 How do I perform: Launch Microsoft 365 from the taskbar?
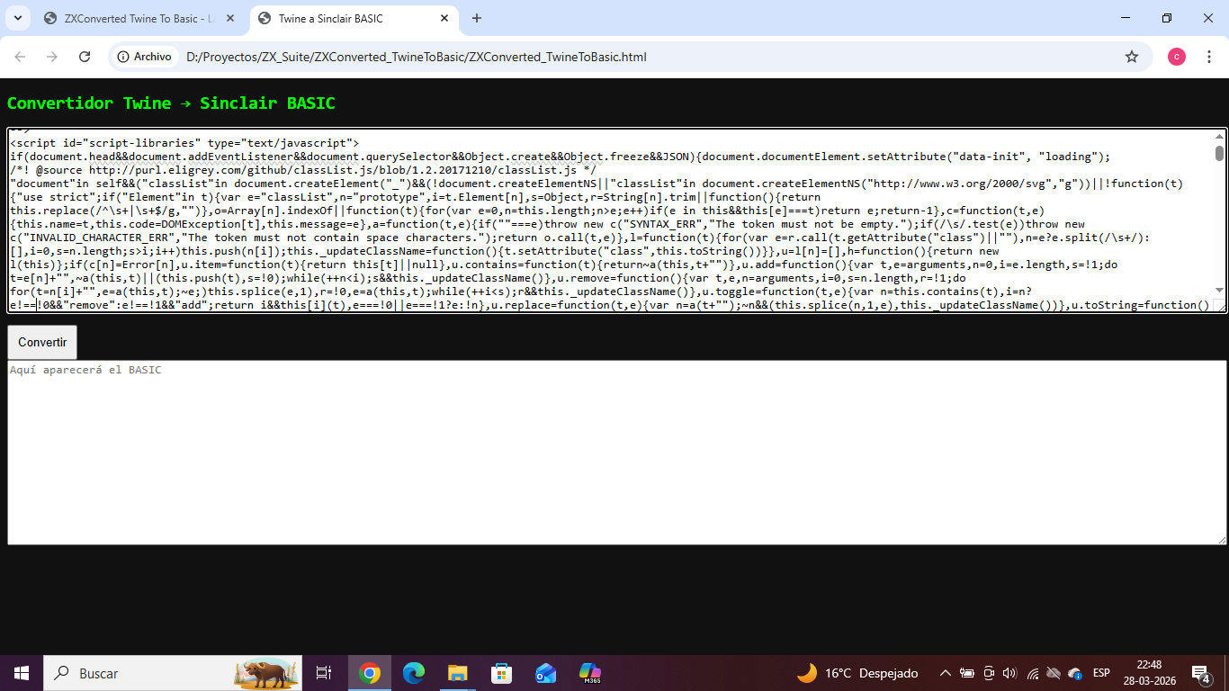pyautogui.click(x=589, y=673)
